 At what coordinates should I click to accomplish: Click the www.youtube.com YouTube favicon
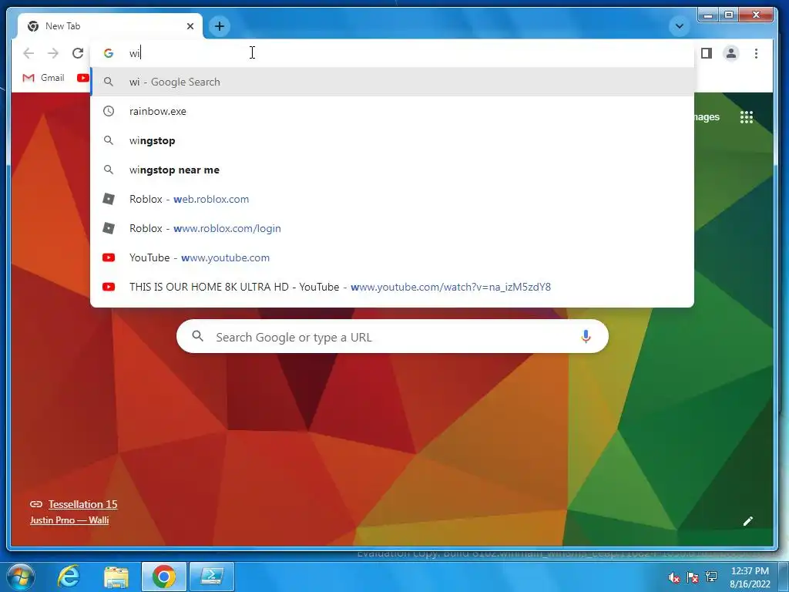click(108, 257)
